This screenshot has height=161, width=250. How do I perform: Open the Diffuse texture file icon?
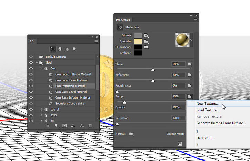tap(146, 35)
